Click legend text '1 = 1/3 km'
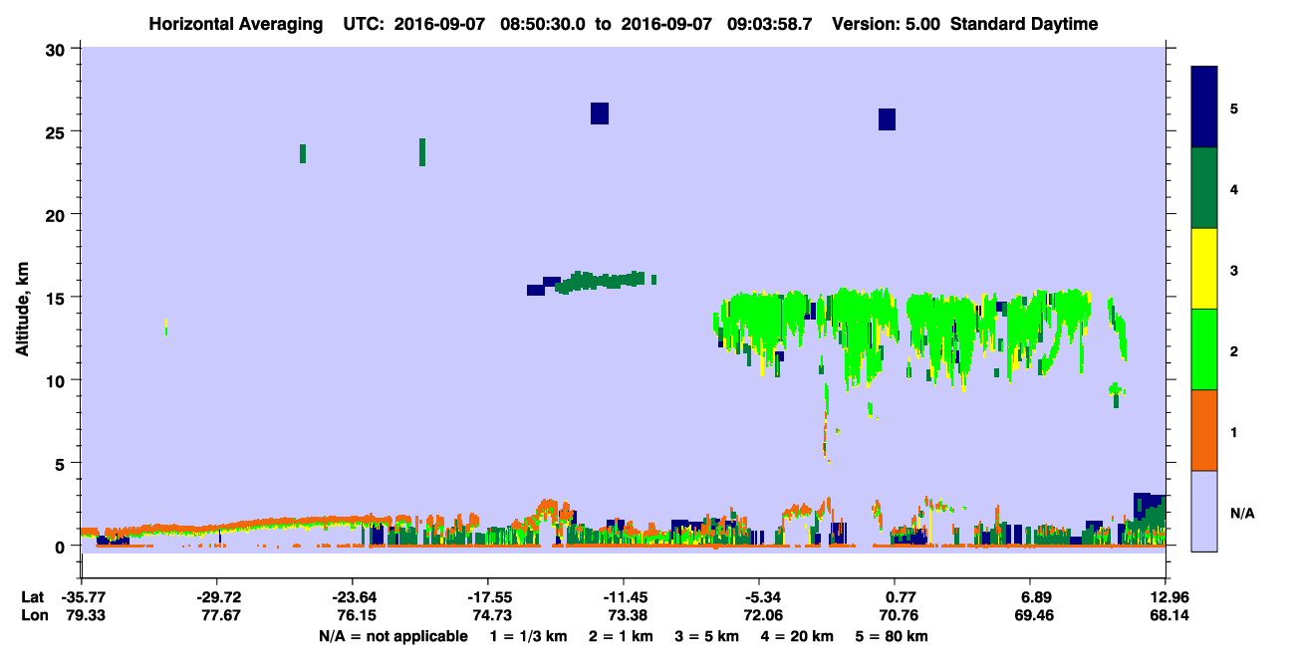Viewport: 1295px width, 664px height. [530, 636]
